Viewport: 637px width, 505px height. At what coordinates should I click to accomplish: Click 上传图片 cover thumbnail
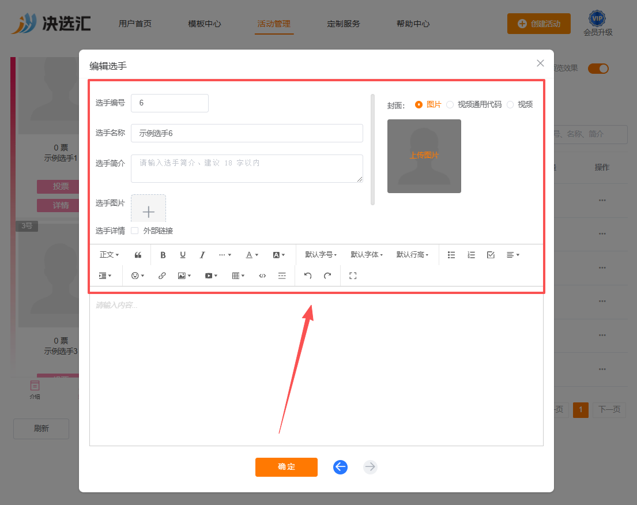click(x=424, y=156)
